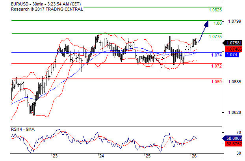Click the red price tag 1.07466
Screen dimensions: 245x161
(x=234, y=49)
